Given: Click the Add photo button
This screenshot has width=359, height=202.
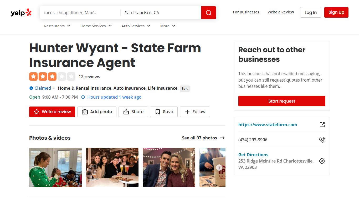Looking at the screenshot, I should pyautogui.click(x=97, y=112).
